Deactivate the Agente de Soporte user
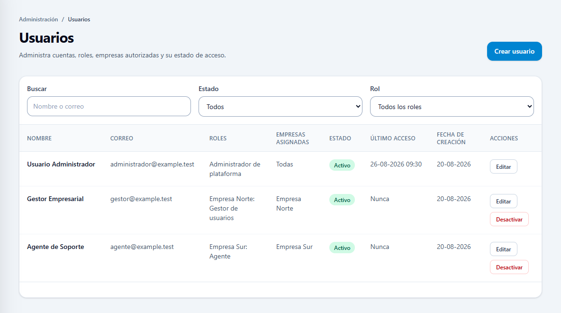The height and width of the screenshot is (313, 561). tap(509, 267)
